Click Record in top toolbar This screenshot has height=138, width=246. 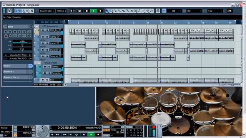point(100,11)
